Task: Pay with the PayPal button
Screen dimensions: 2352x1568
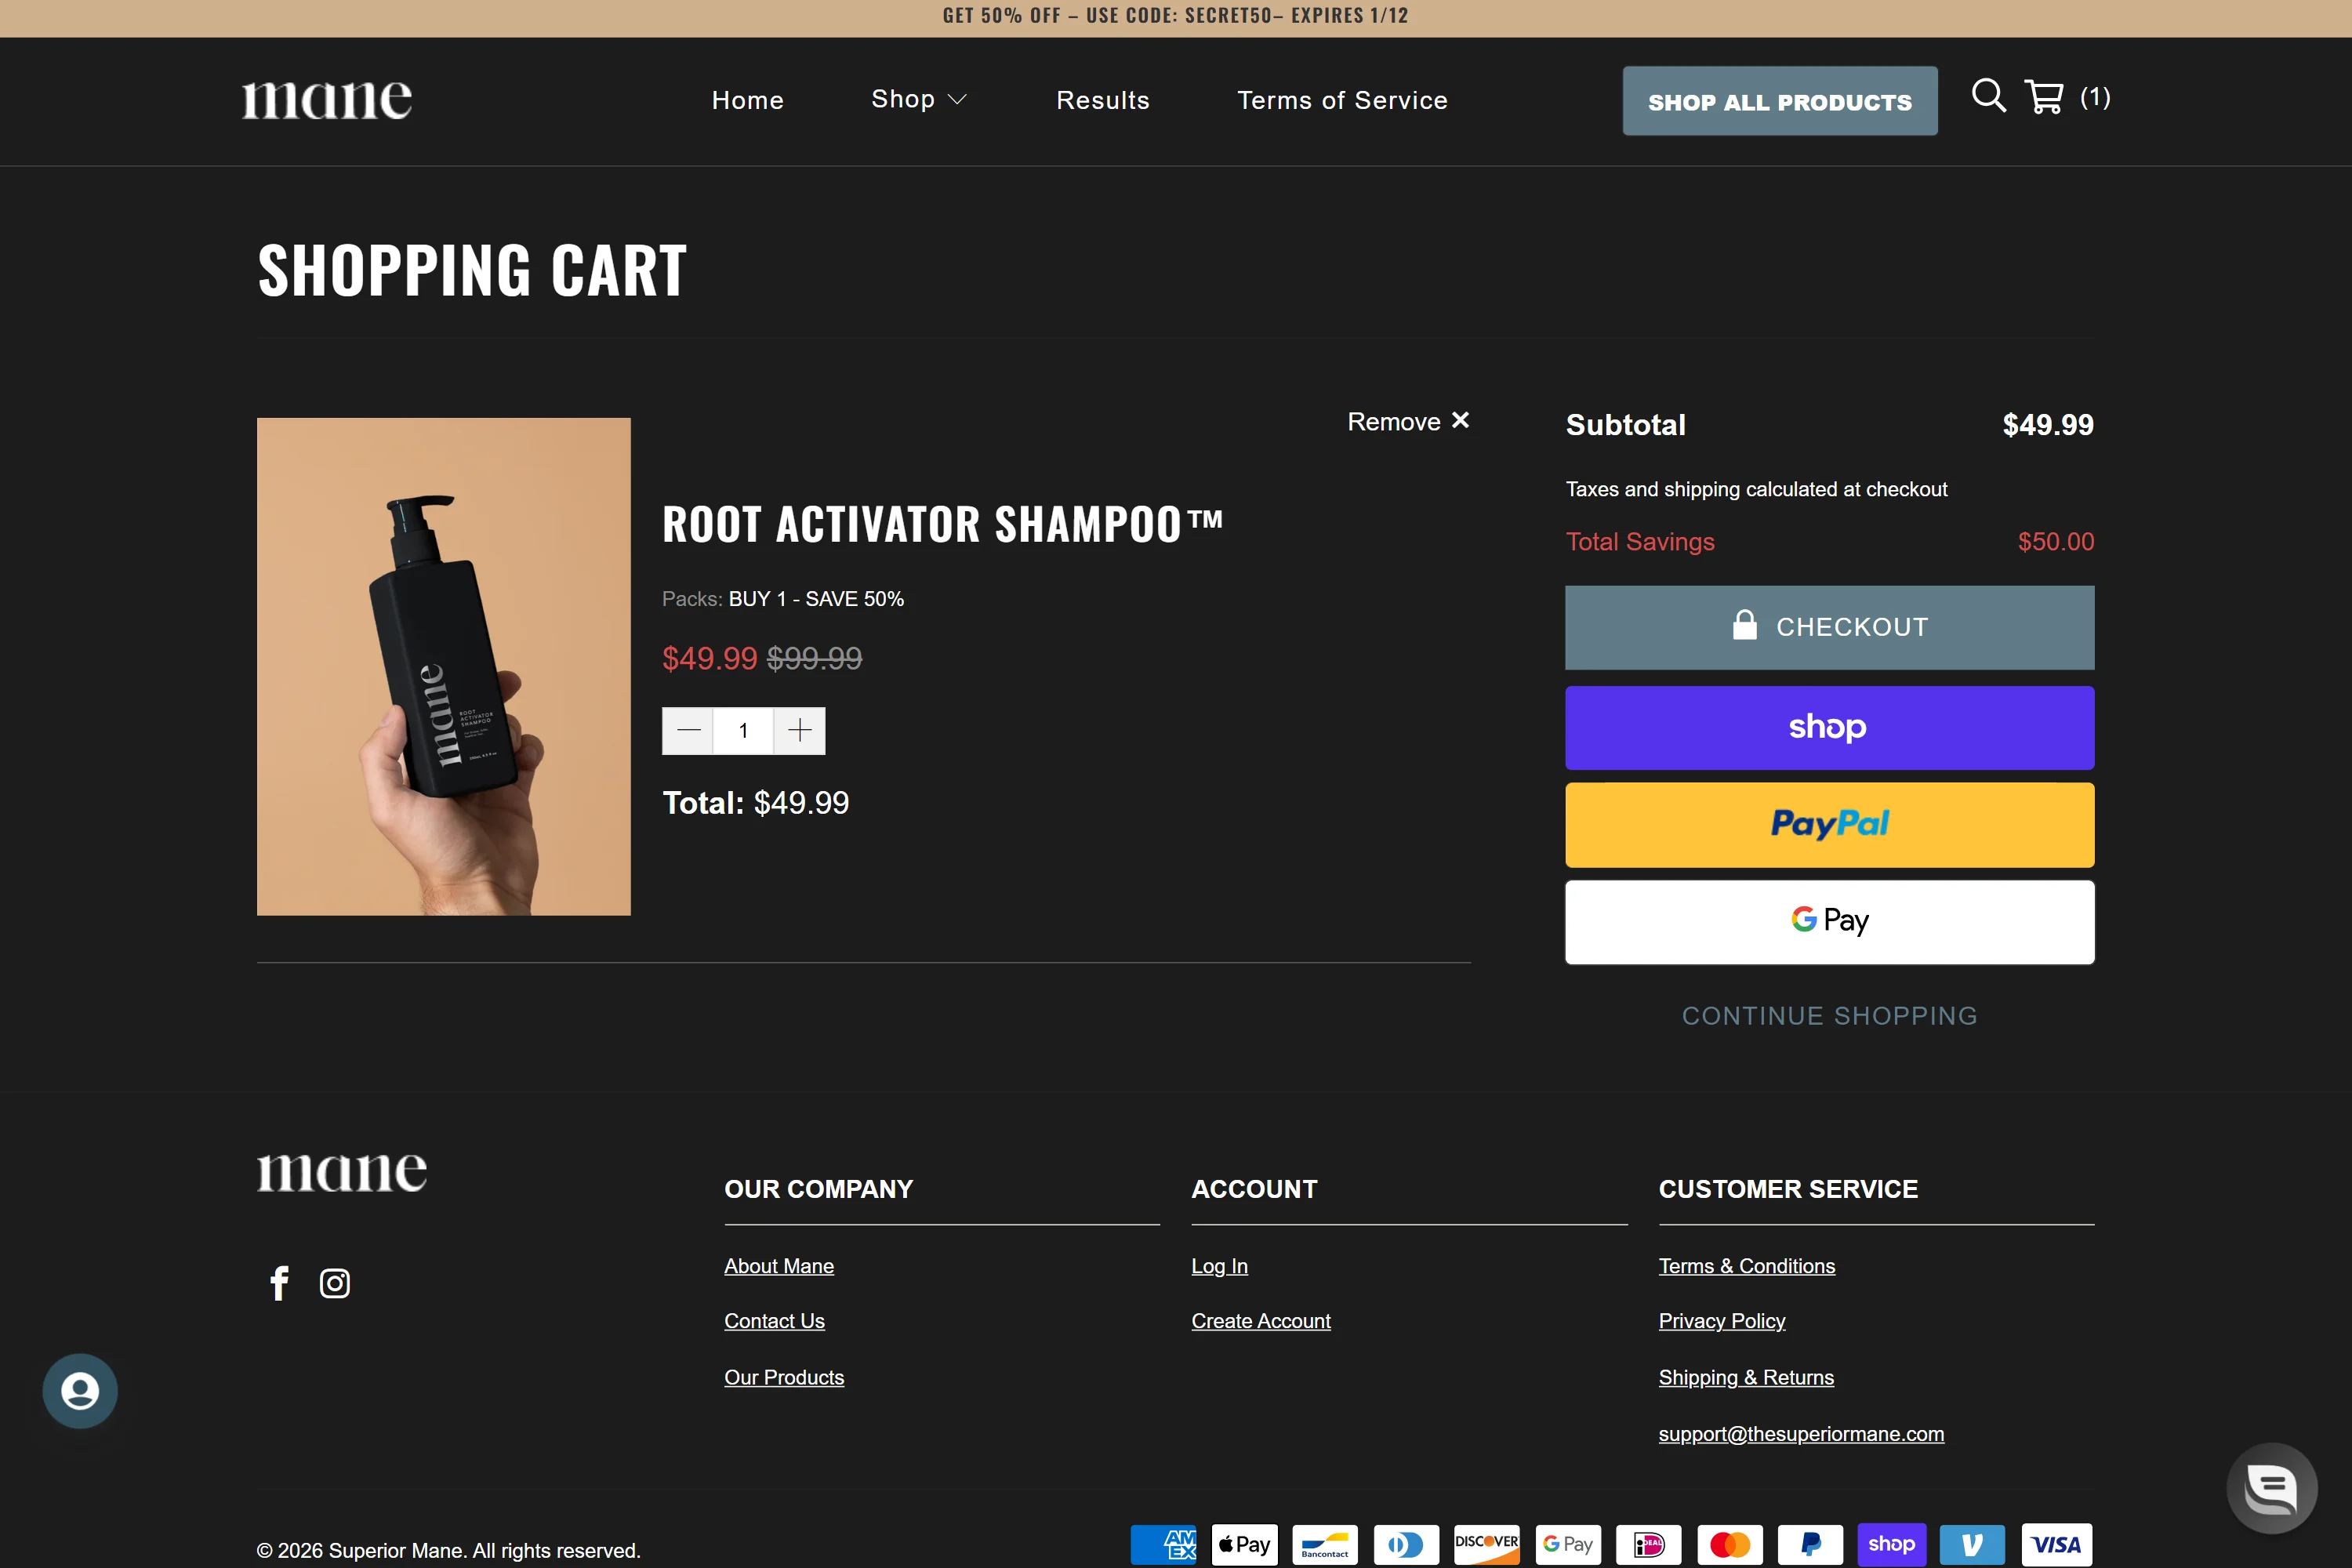Action: click(1828, 824)
